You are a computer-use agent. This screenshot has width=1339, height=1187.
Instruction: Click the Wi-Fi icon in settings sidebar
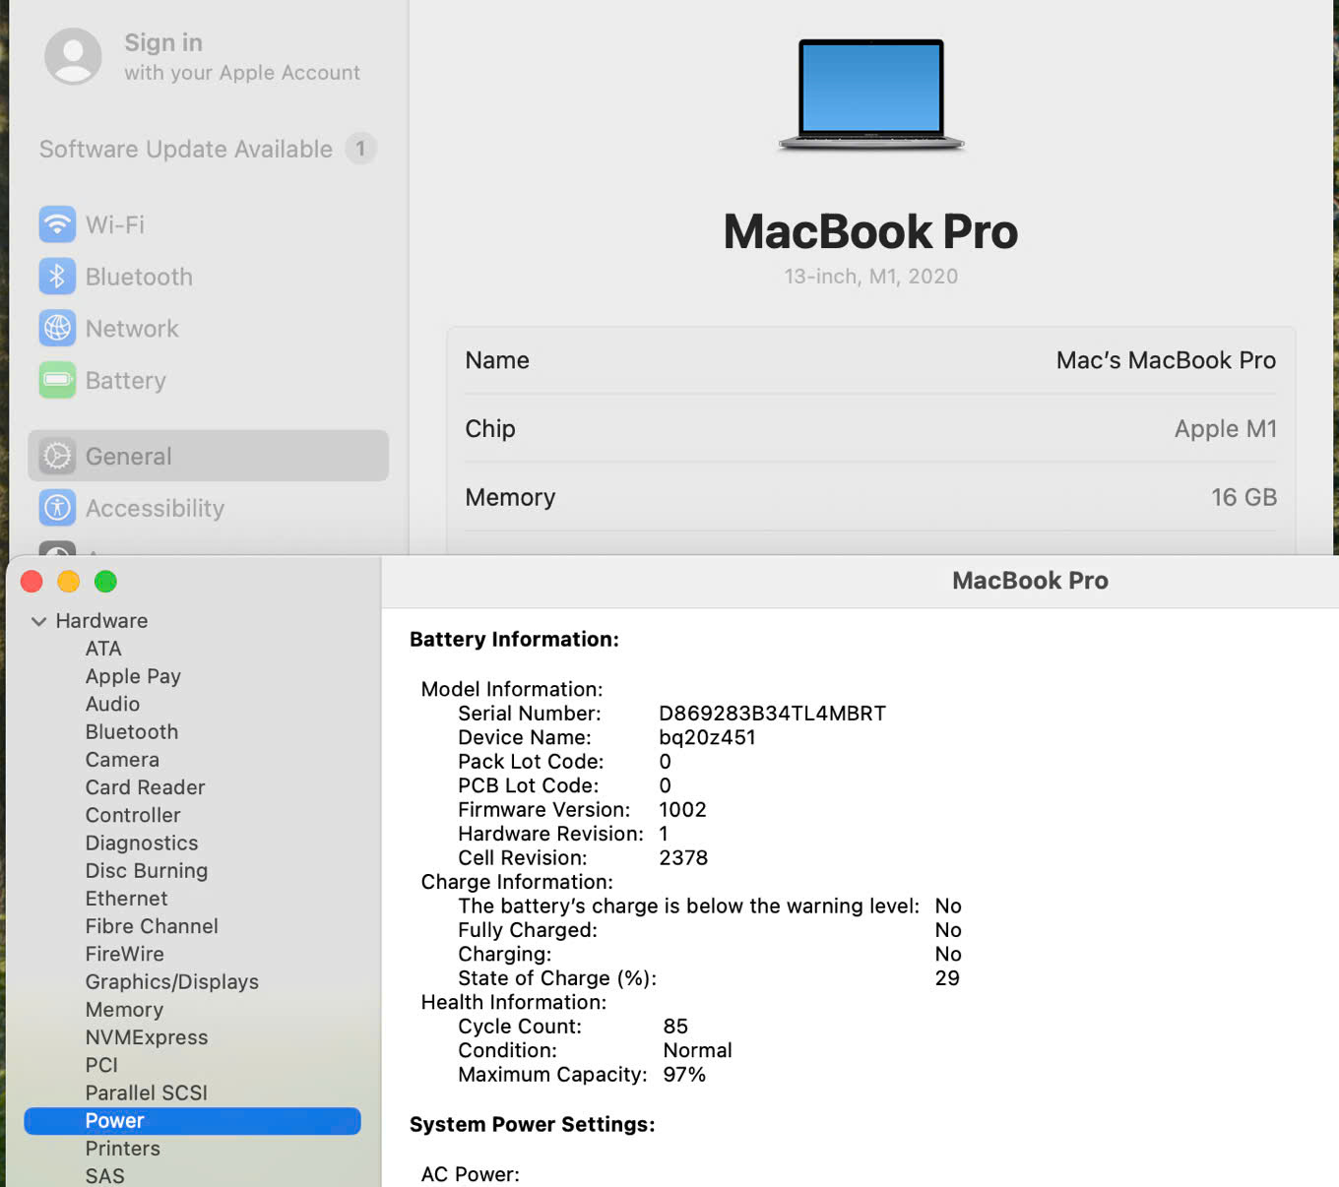(57, 224)
